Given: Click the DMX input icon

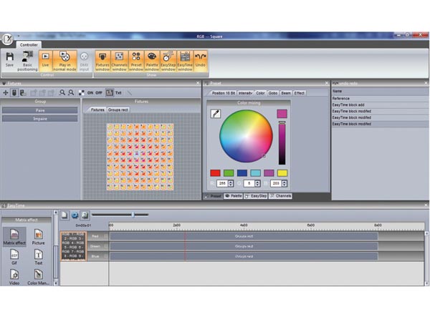Looking at the screenshot, I should [x=84, y=61].
